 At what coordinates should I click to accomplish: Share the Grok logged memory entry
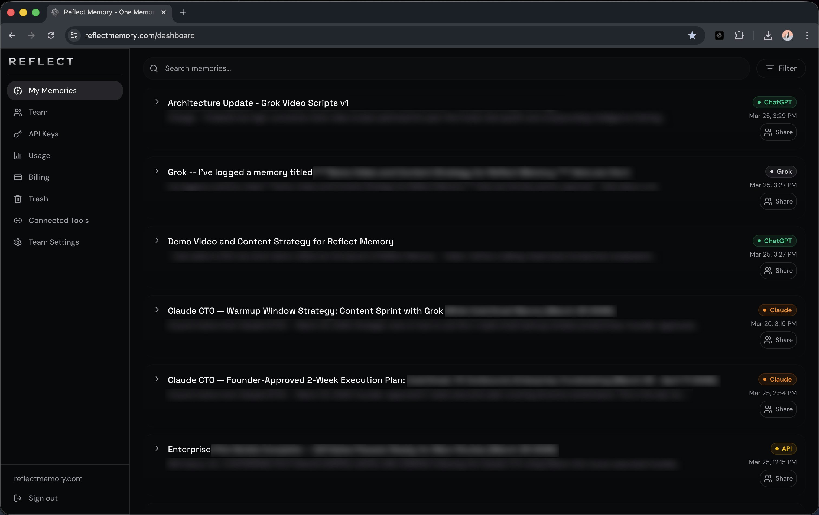coord(778,202)
